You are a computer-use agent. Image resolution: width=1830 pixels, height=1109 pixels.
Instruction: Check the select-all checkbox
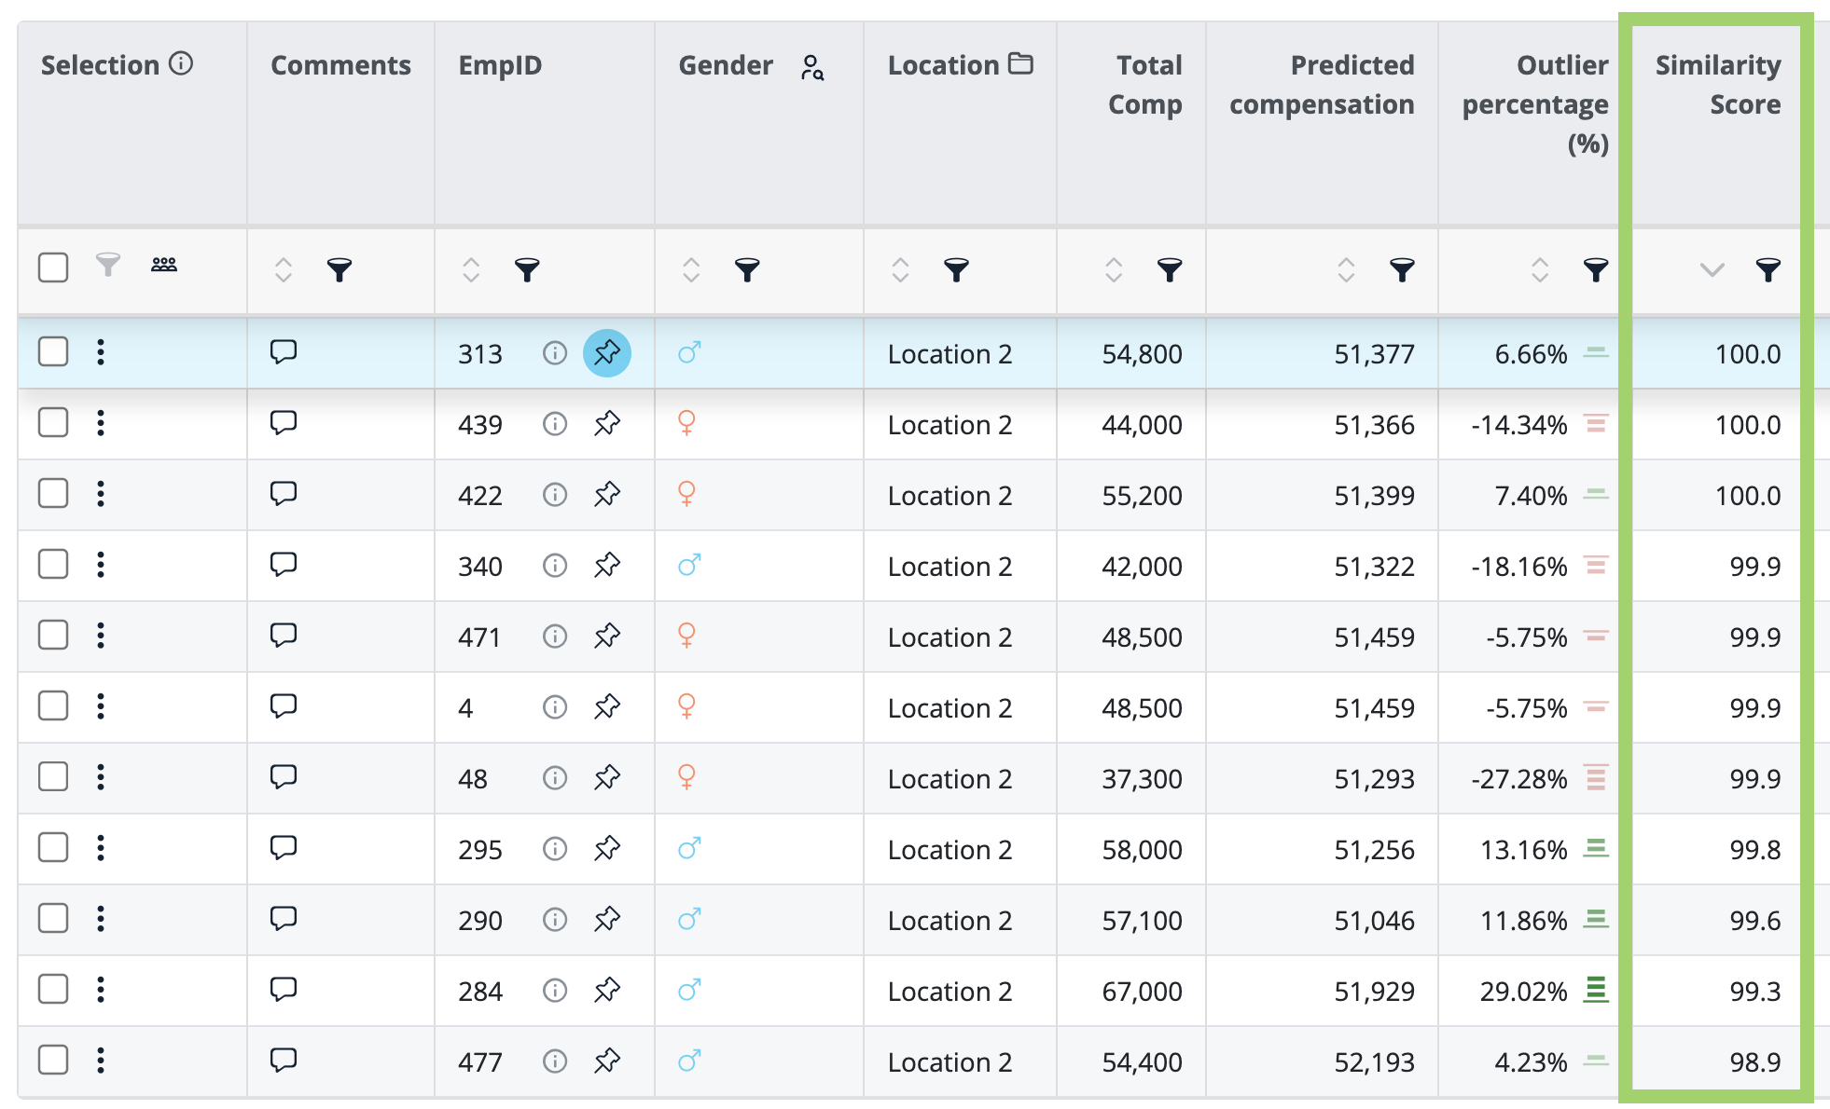(53, 267)
